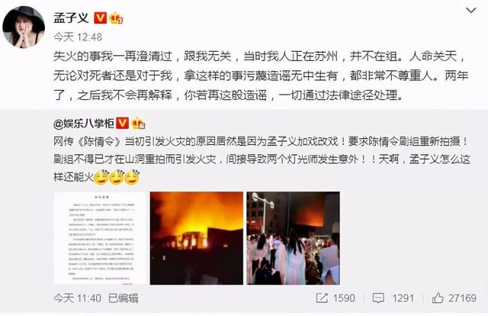
Task: Click the 孟子义 username
Action: pyautogui.click(x=71, y=18)
